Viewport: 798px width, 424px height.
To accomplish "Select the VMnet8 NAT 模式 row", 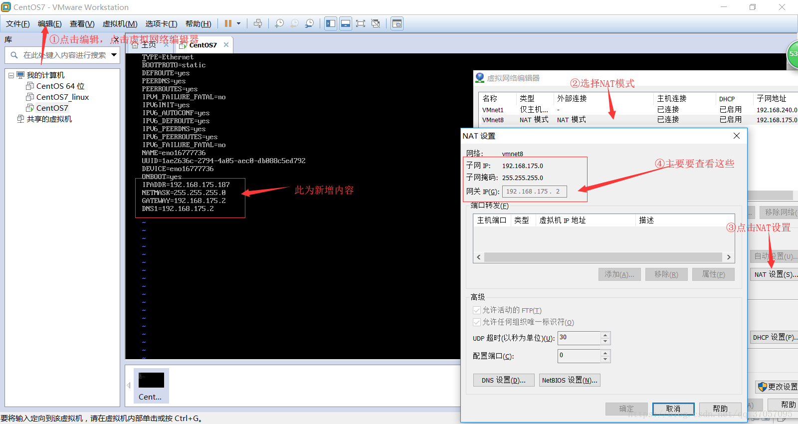I will [638, 120].
